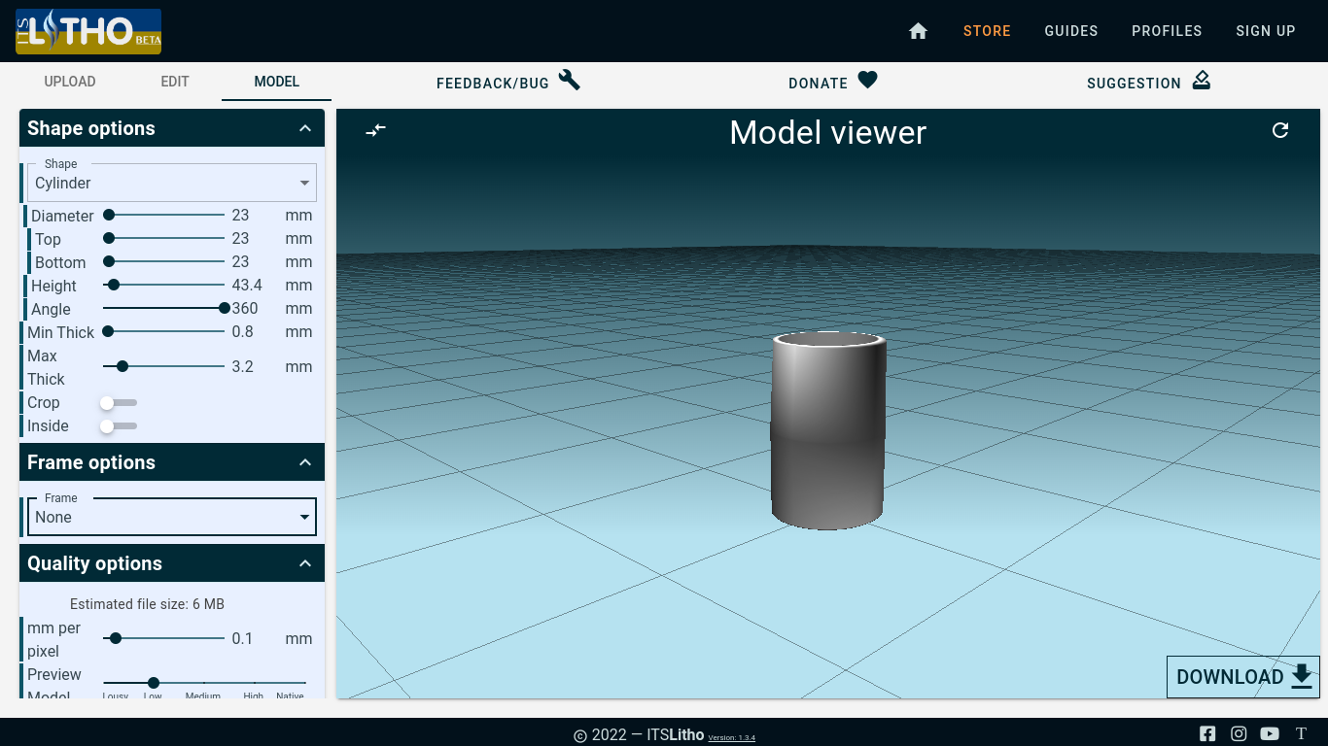This screenshot has width=1328, height=746.
Task: Click the Suggestion button
Action: pos(1149,82)
